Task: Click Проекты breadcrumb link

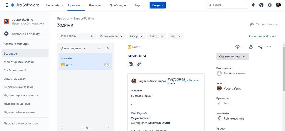Action: click(63, 19)
